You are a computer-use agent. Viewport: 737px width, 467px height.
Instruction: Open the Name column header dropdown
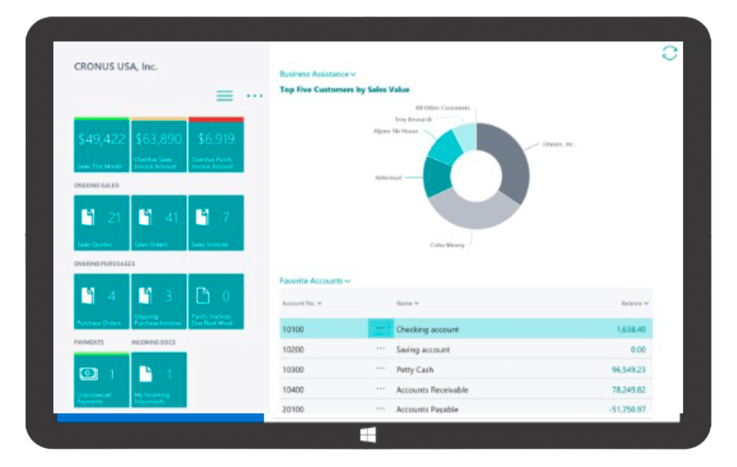click(x=407, y=304)
